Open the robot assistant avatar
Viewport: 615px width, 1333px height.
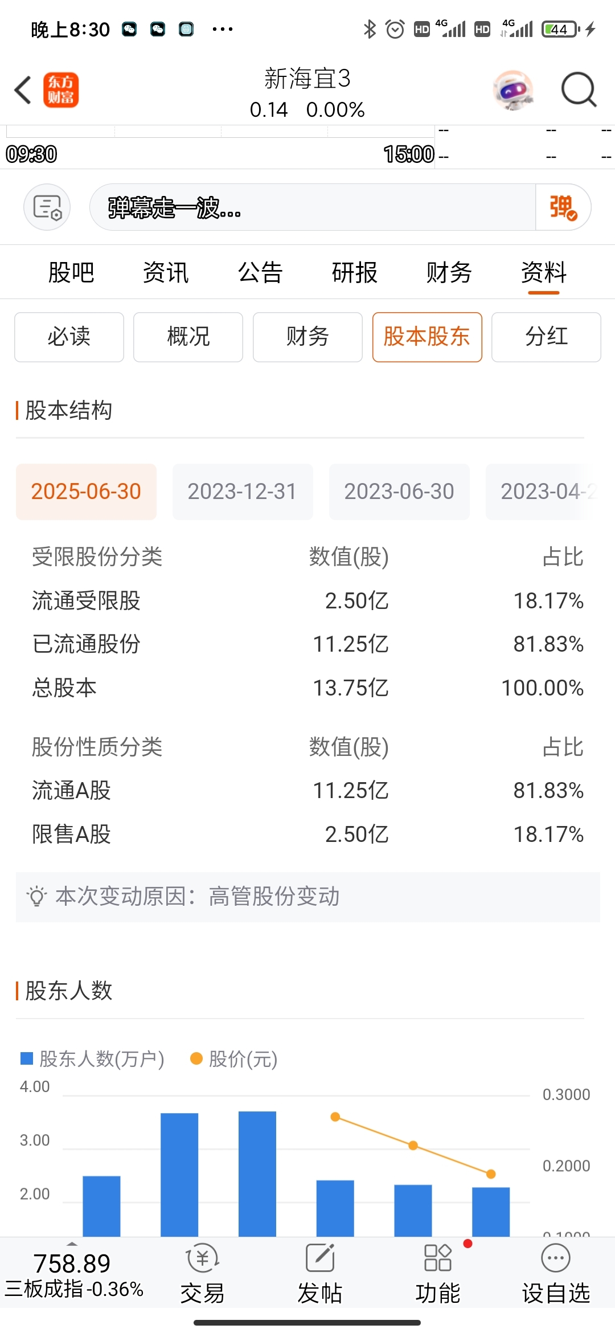513,90
